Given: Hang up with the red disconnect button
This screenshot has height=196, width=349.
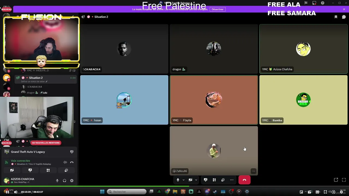Looking at the screenshot, I should point(244,180).
